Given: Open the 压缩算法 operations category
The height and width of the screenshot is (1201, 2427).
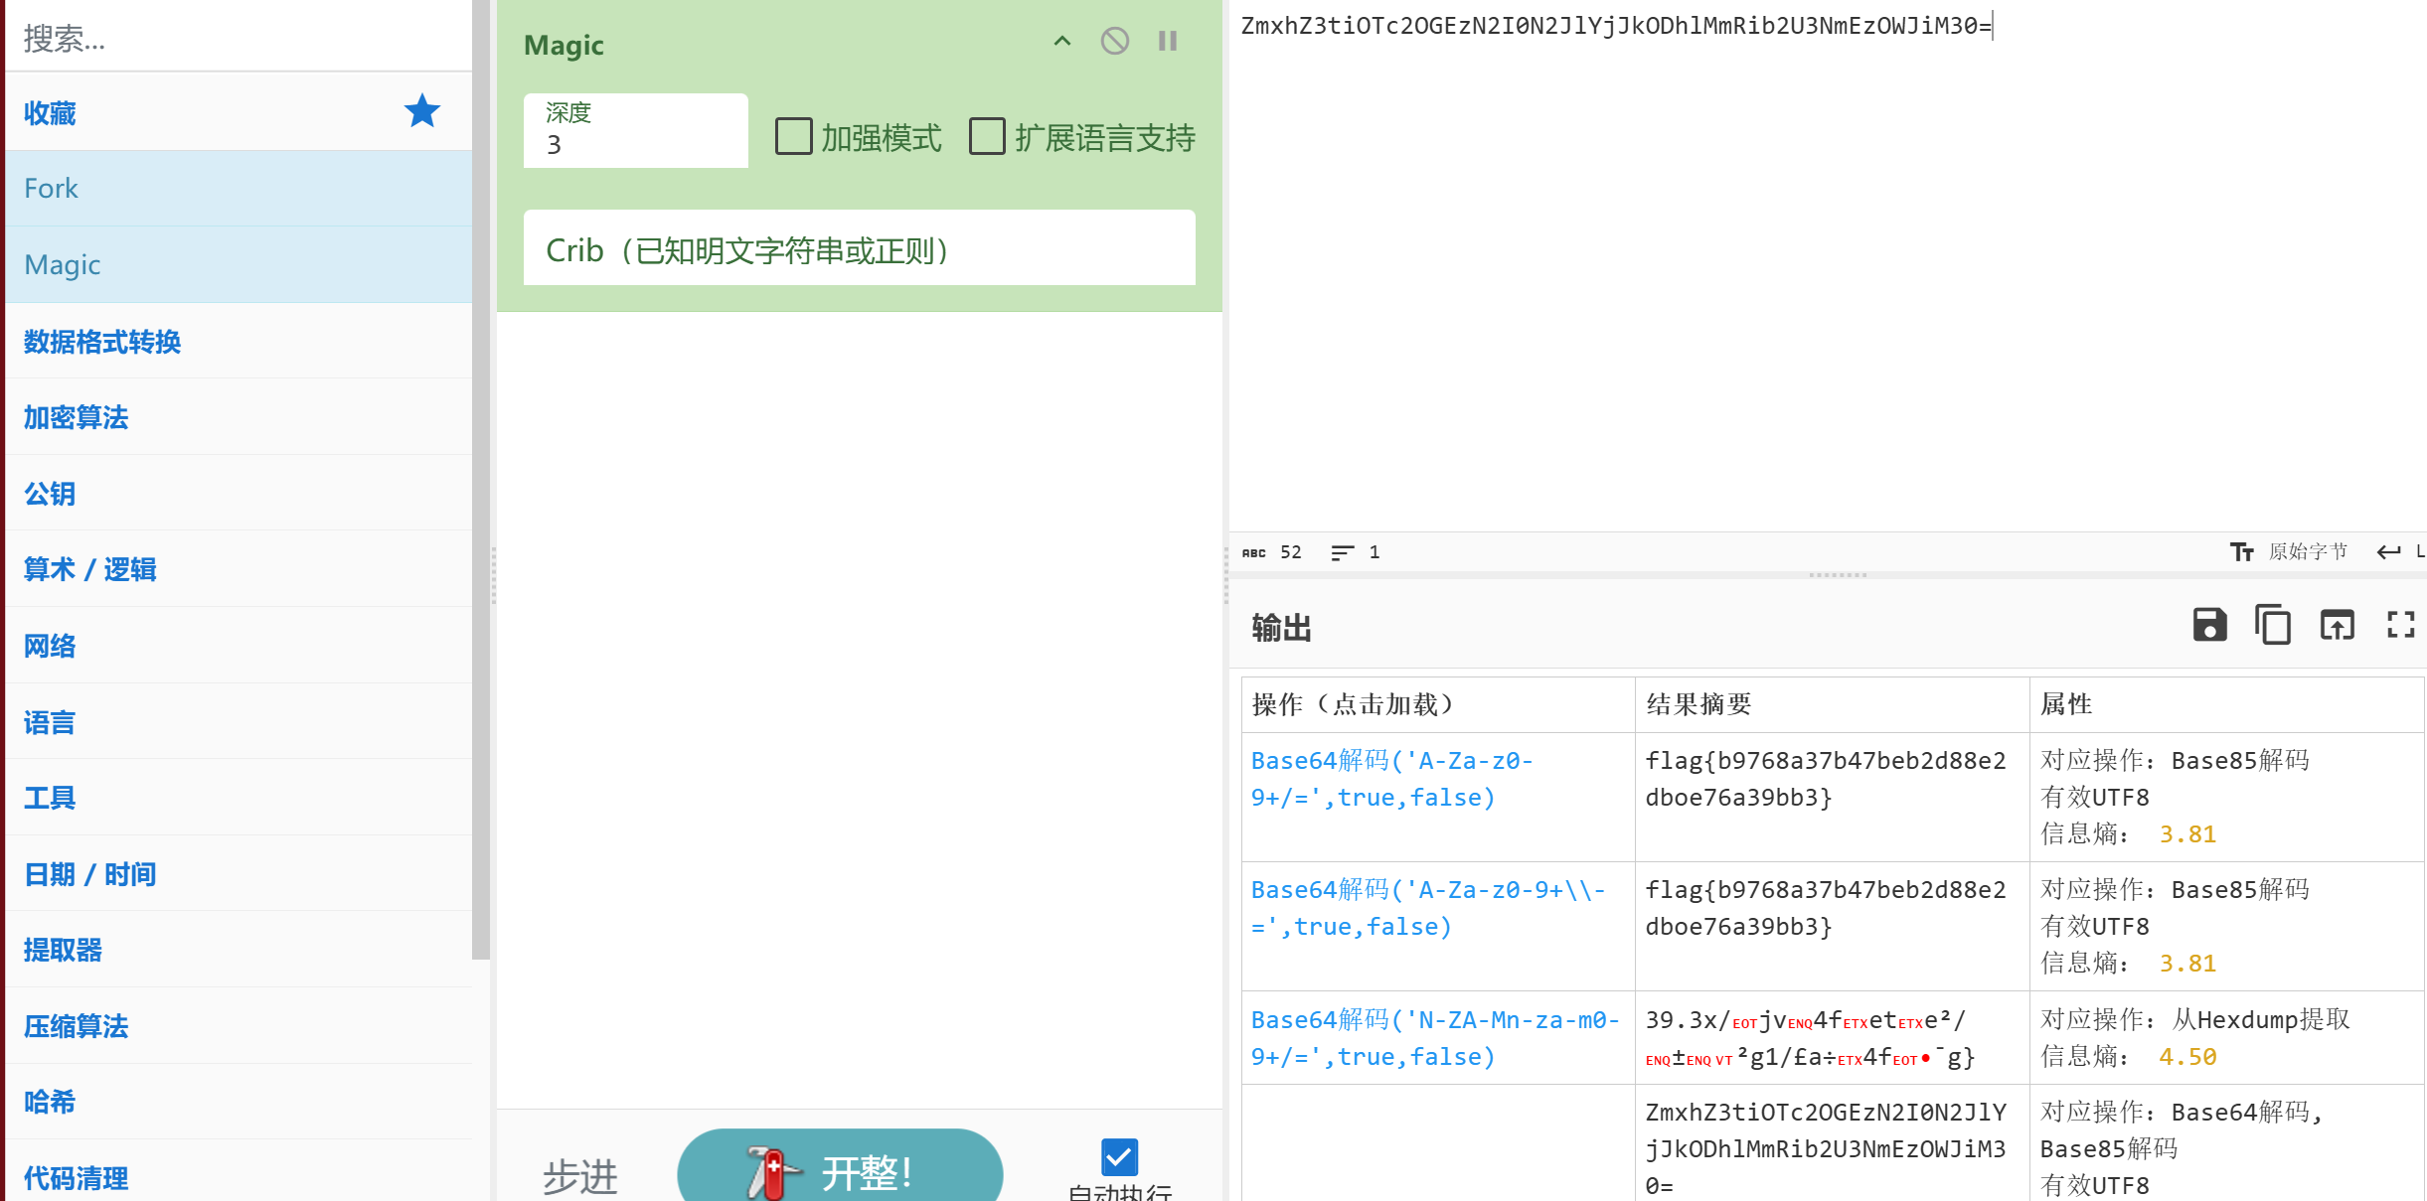Looking at the screenshot, I should [77, 1026].
